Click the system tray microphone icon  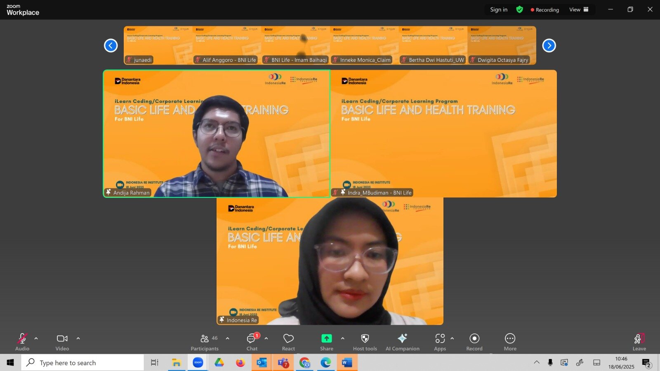550,362
